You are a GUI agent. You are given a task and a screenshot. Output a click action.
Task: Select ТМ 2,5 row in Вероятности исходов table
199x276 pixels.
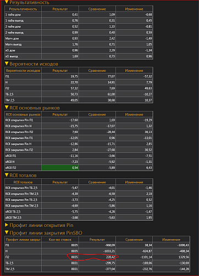79,100
